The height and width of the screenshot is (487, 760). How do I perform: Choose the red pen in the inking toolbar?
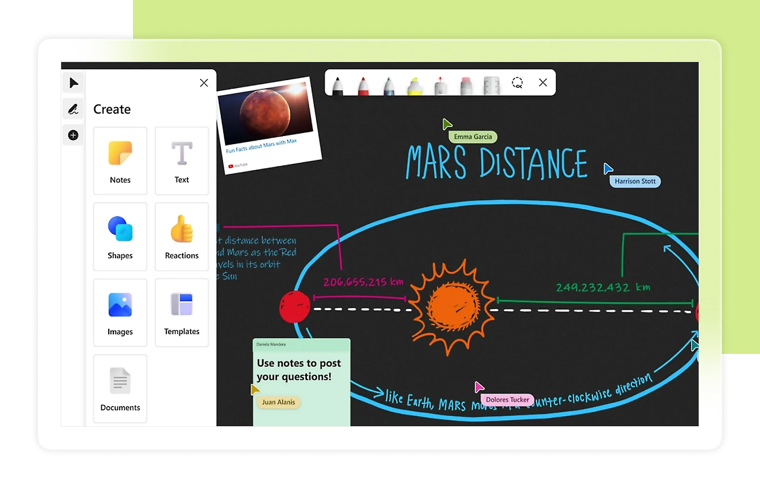pyautogui.click(x=363, y=86)
